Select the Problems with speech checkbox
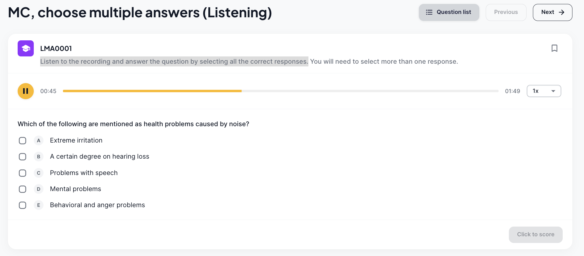584x256 pixels. [23, 173]
